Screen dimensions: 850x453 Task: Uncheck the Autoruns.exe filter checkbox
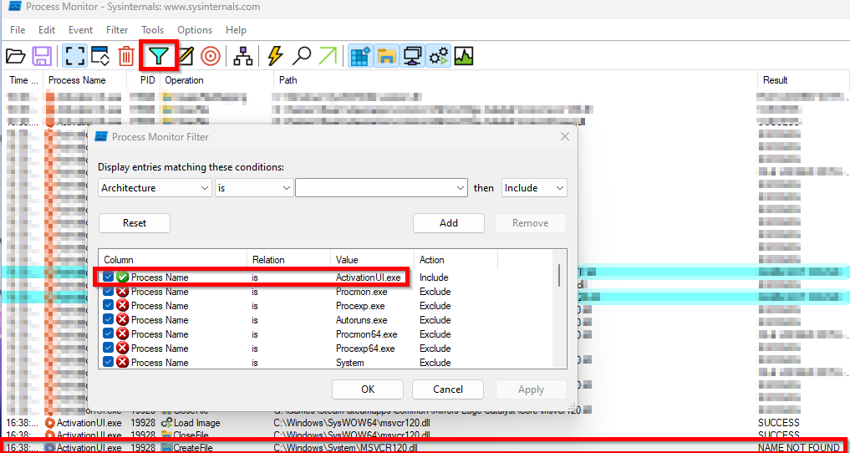pos(109,320)
